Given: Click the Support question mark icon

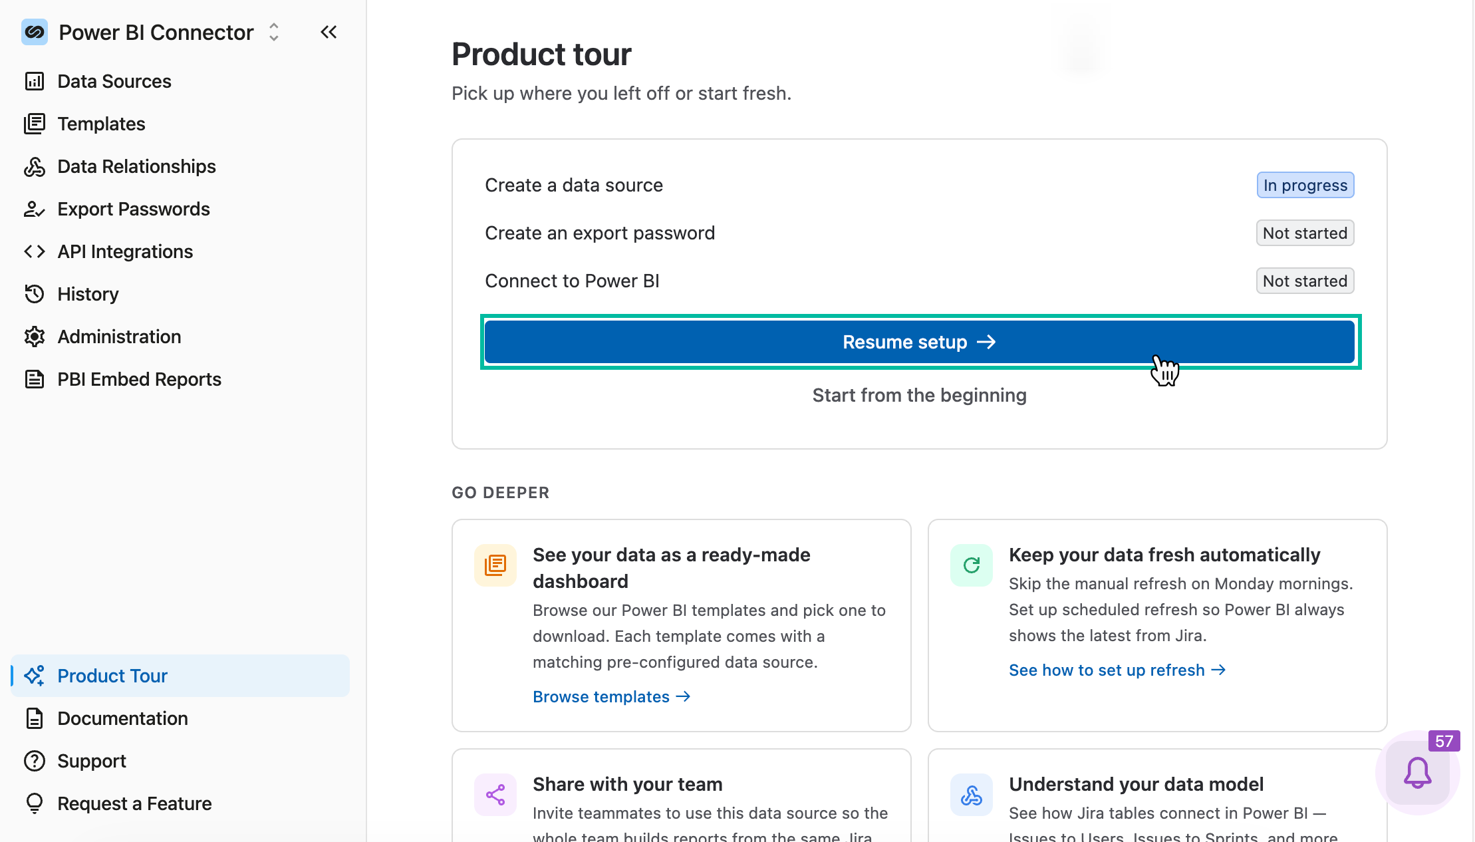Looking at the screenshot, I should 35,761.
